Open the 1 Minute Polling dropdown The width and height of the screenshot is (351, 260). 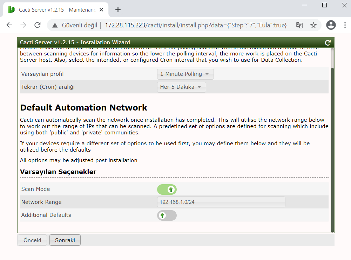coord(185,74)
